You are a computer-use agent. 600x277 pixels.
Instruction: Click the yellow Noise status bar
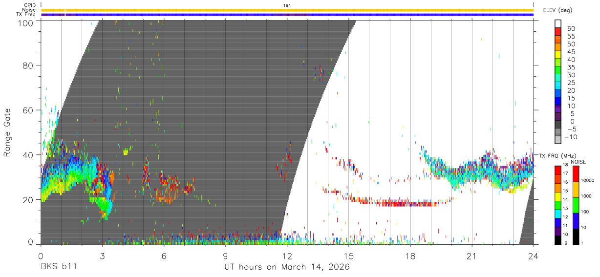coord(287,10)
